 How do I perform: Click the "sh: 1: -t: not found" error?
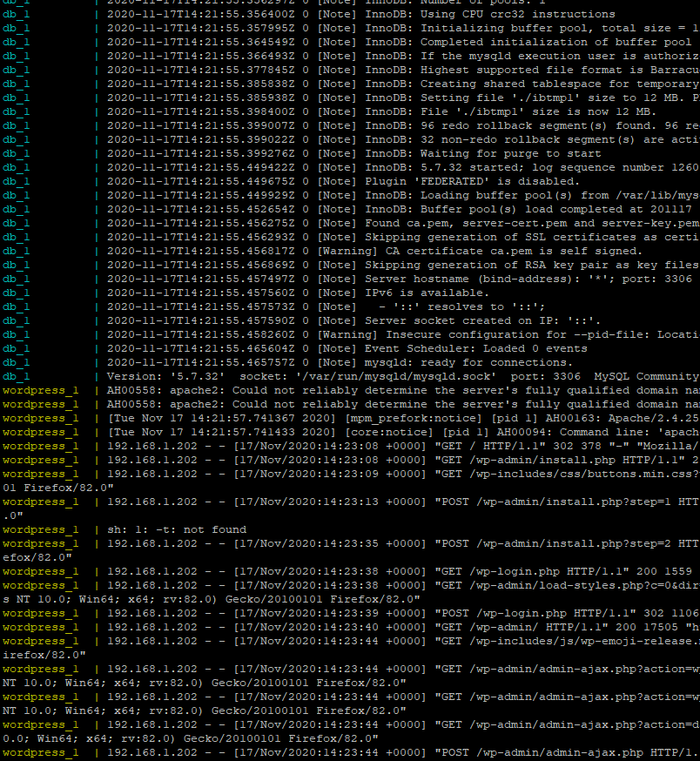tap(177, 530)
